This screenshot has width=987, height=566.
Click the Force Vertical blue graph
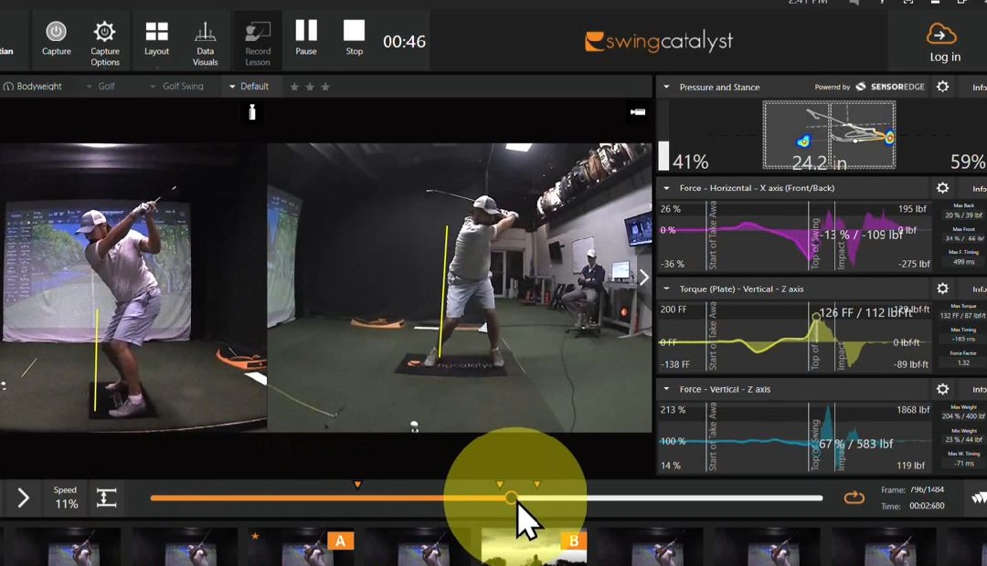(x=796, y=437)
